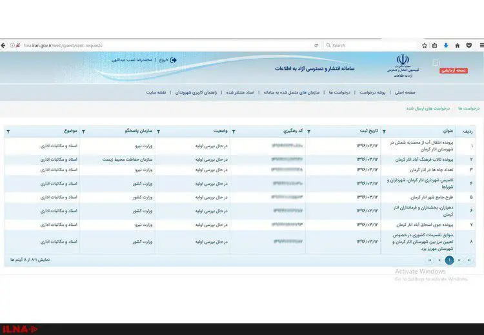Sort by the تاریخ ثبت column header
The width and height of the screenshot is (484, 335).
click(369, 131)
